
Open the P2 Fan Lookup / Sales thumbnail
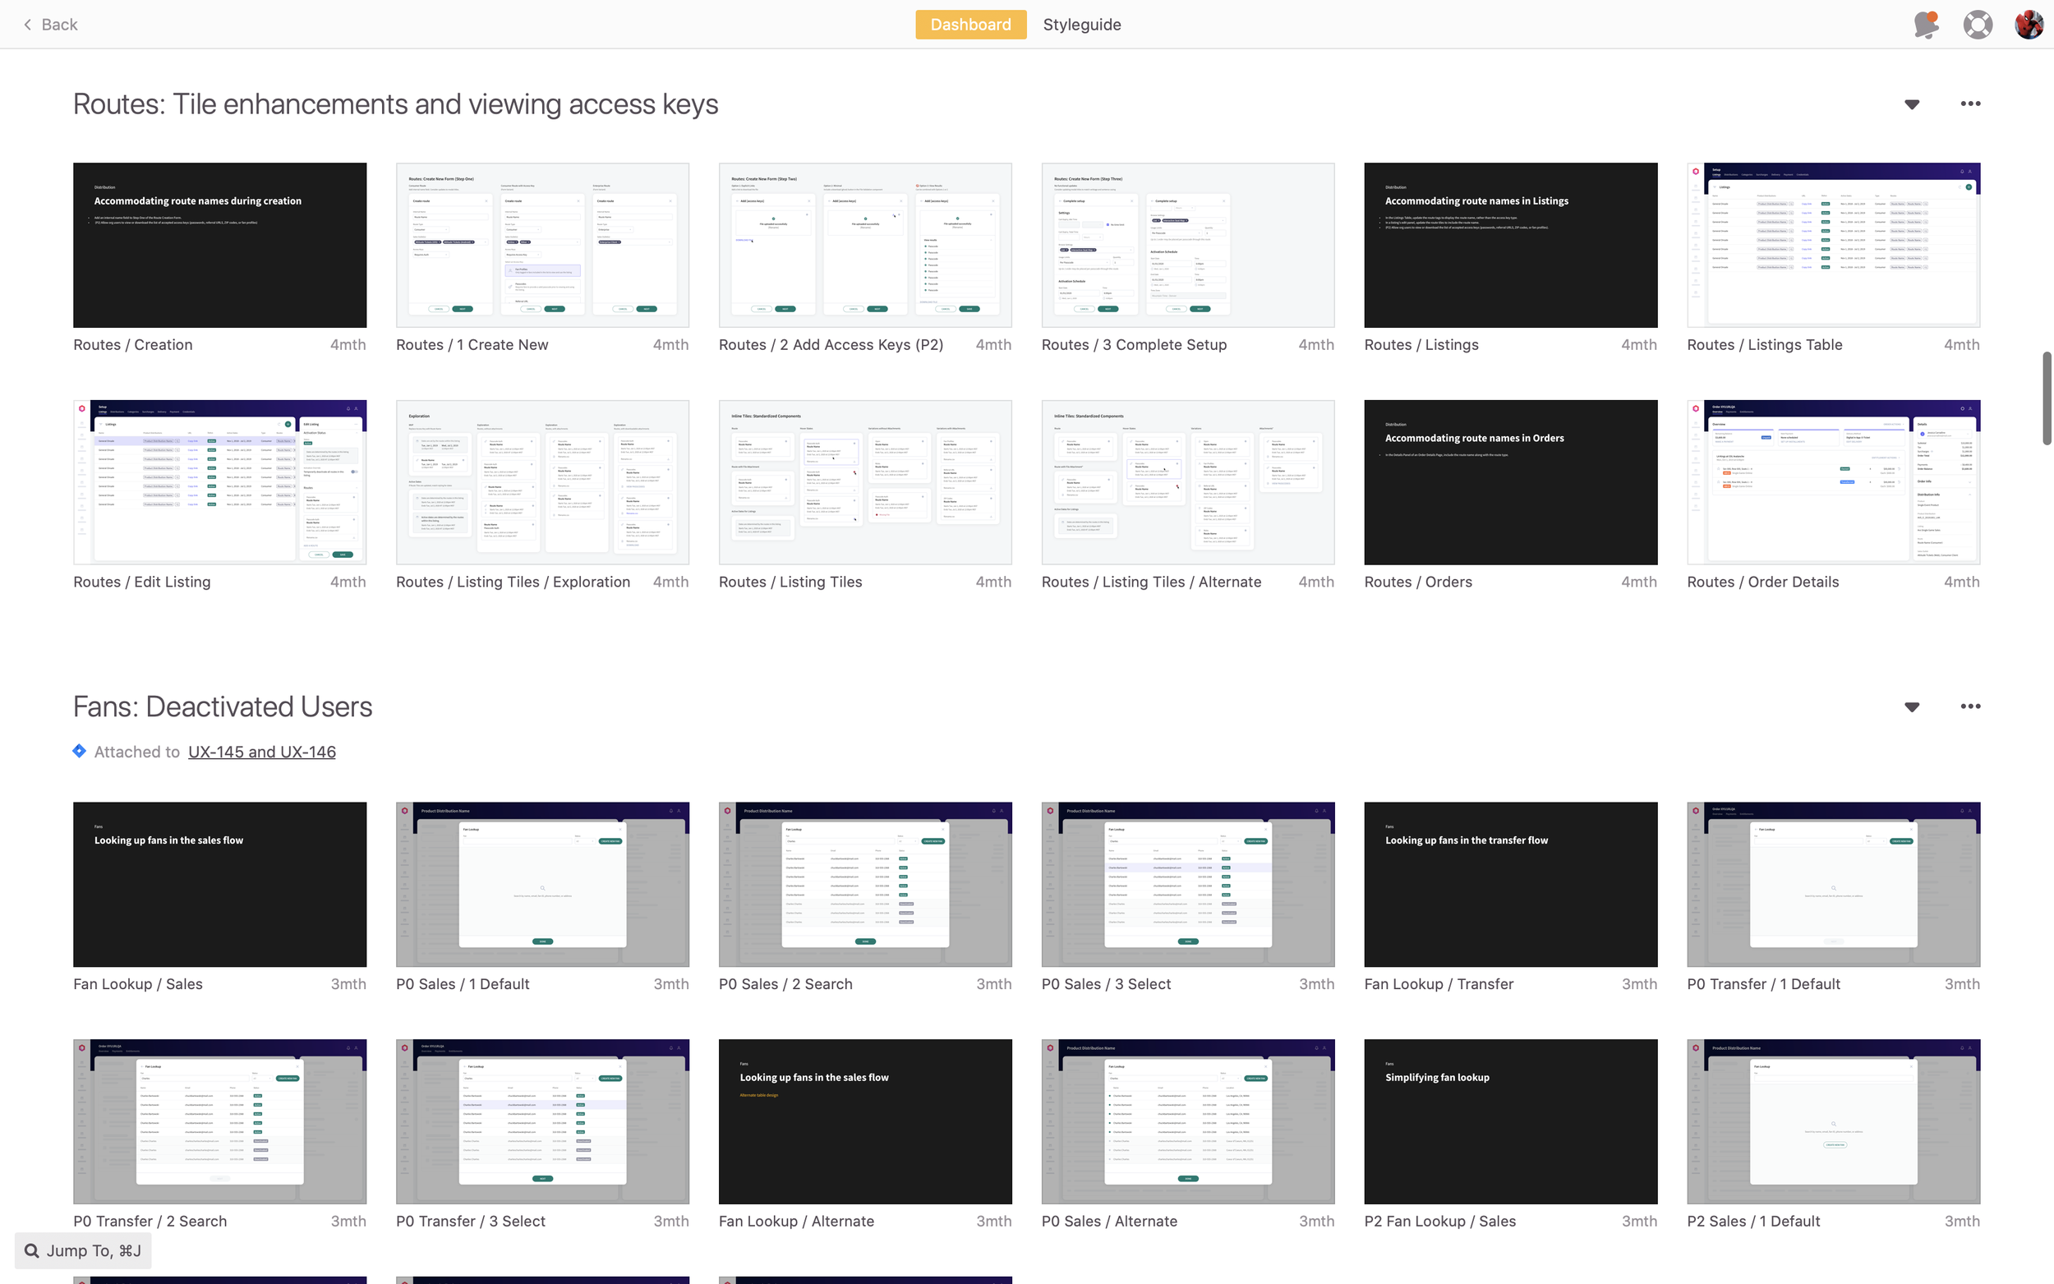[x=1511, y=1121]
